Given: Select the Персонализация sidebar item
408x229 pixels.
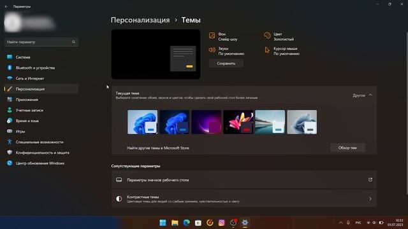Looking at the screenshot, I should click(x=41, y=89).
